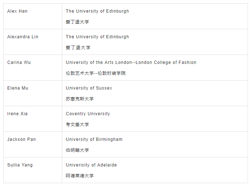The image size is (252, 186).
Task: Select the name Elena Mu
Action: (18, 88)
